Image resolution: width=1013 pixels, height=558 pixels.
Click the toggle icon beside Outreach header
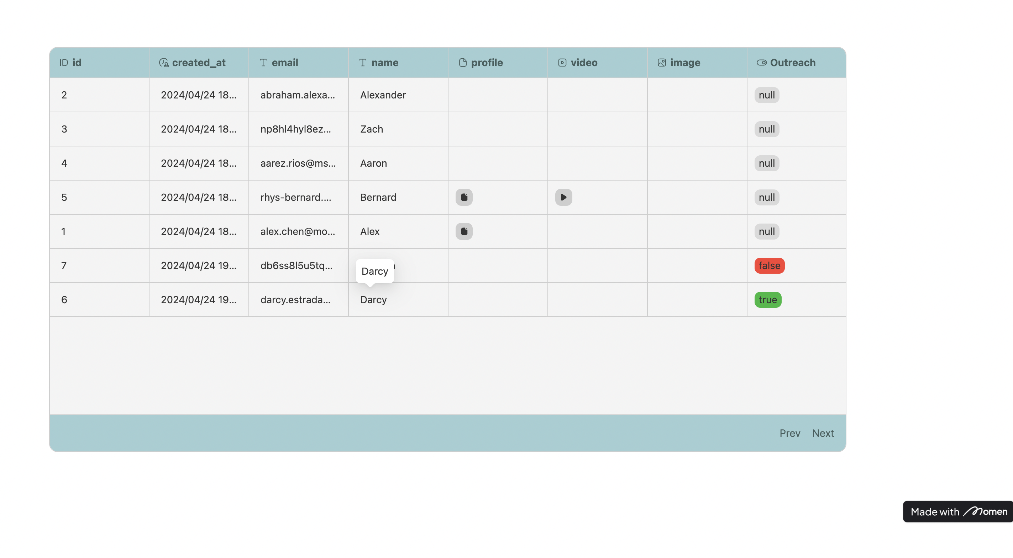[762, 63]
